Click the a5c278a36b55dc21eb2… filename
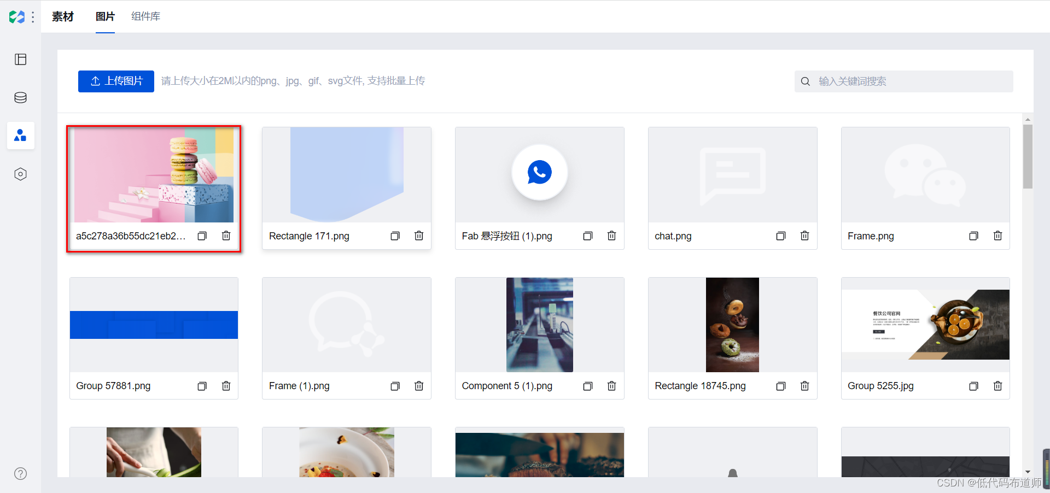This screenshot has width=1050, height=493. (131, 236)
